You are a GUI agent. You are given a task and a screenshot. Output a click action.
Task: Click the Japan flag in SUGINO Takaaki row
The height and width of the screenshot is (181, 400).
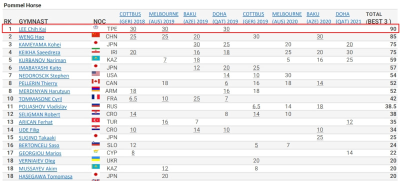click(x=95, y=136)
